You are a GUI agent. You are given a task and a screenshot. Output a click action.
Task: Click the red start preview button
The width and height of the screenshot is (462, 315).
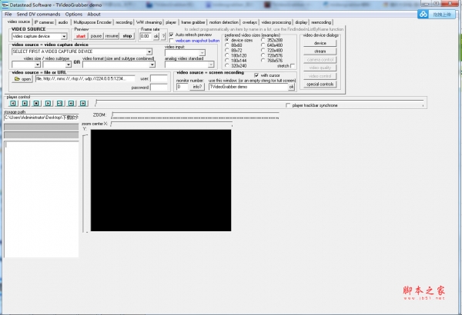[80, 36]
